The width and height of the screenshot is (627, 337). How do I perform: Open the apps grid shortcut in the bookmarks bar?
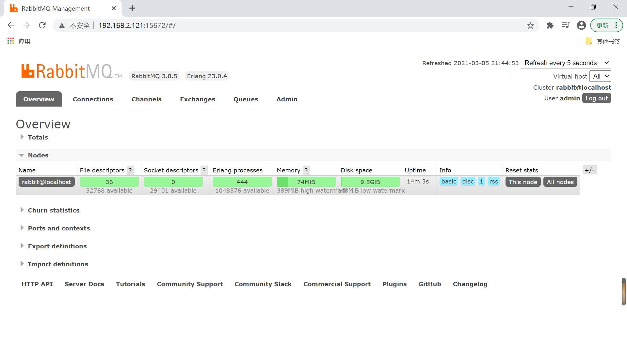11,41
